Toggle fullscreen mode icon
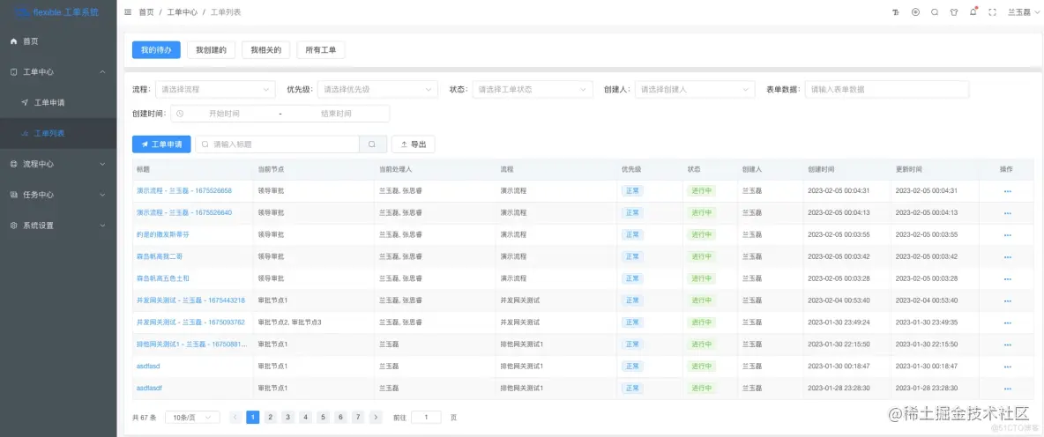The width and height of the screenshot is (1044, 437). coord(993,12)
